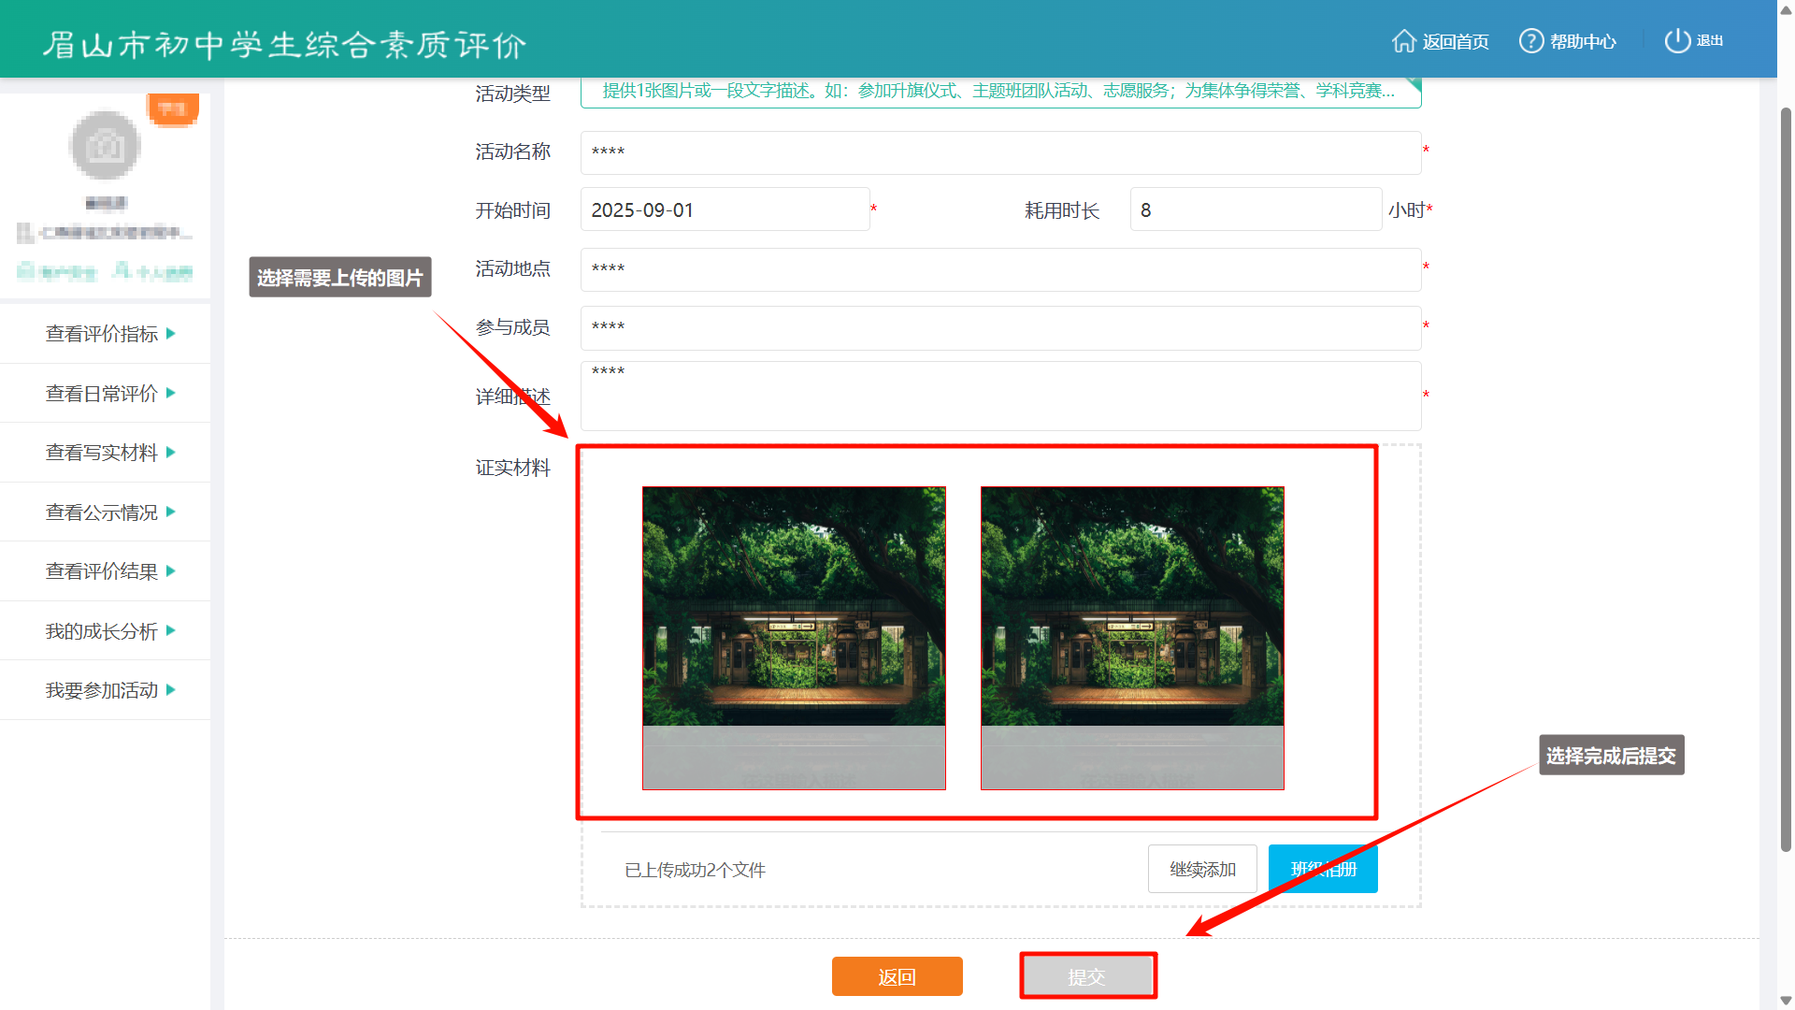Open 我要参加活动 menu item
1795x1010 pixels.
102,690
